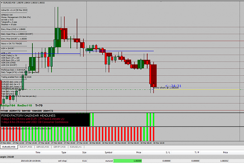Sort orders by the S / L column header
This screenshot has width=244, height=164.
pos(168,153)
